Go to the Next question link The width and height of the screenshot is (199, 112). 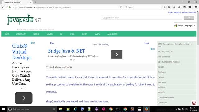tap(146, 43)
